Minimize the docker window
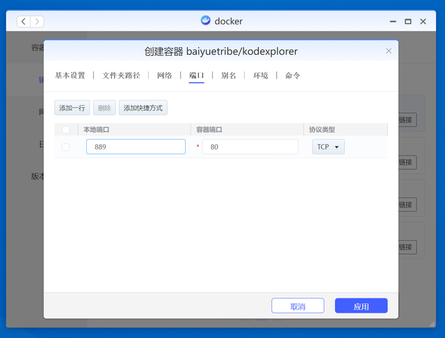The image size is (445, 338). point(393,22)
